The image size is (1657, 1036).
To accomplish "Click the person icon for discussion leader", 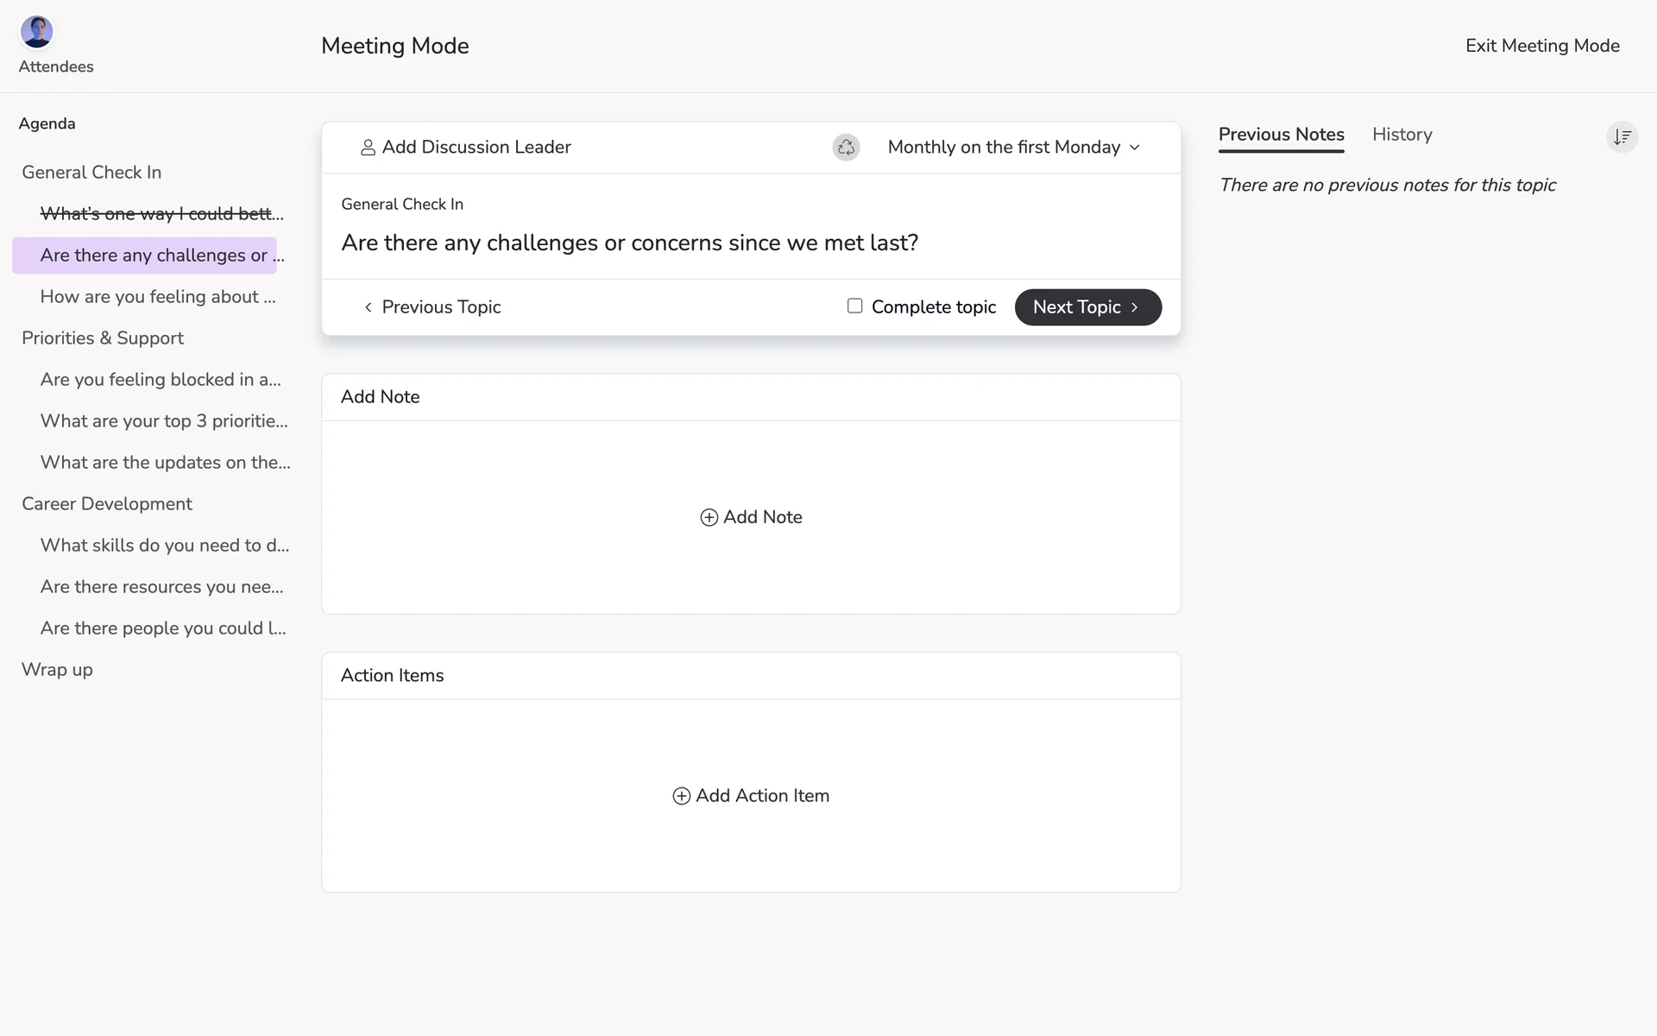I will [368, 148].
